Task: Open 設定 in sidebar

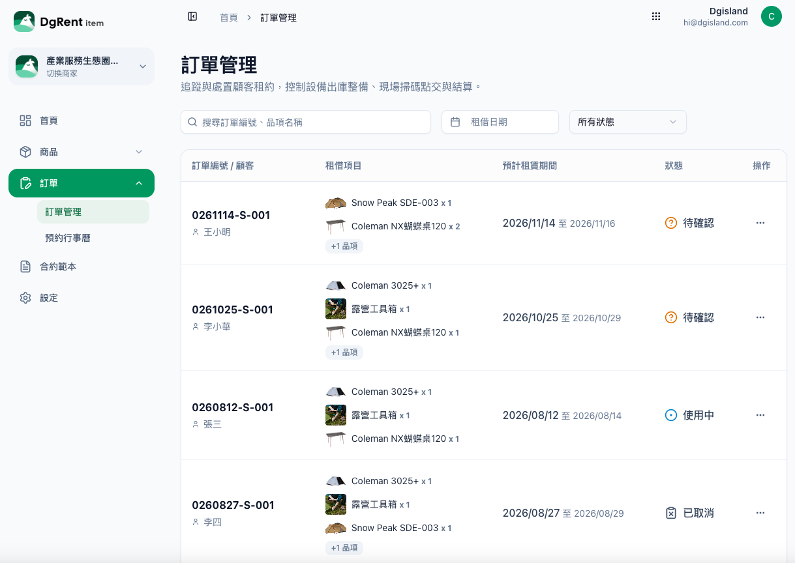Action: point(82,298)
